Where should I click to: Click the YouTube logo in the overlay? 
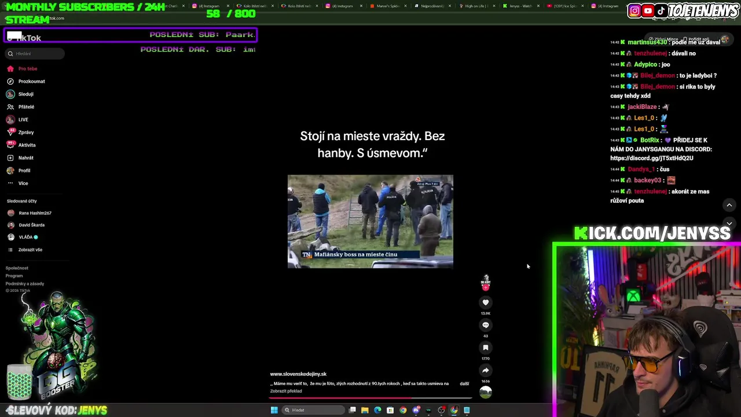pos(648,10)
